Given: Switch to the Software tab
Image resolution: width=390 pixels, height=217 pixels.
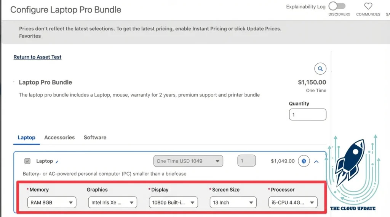Looking at the screenshot, I should [x=95, y=137].
